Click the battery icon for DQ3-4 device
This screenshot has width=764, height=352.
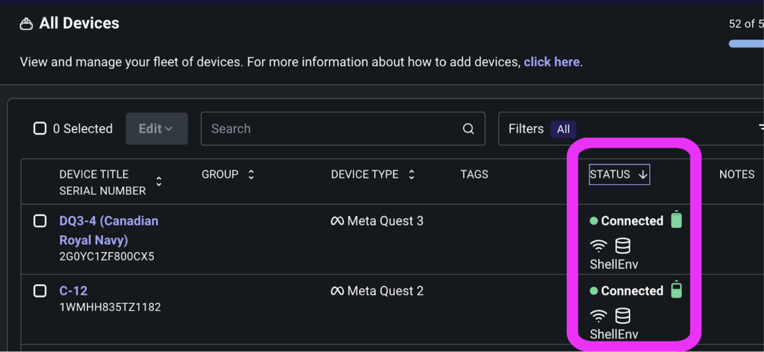(x=676, y=220)
